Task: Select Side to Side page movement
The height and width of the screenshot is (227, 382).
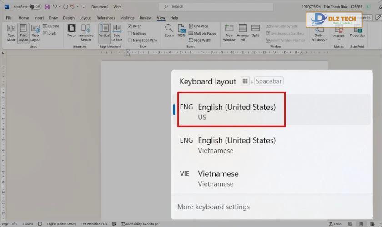Action: tap(117, 33)
